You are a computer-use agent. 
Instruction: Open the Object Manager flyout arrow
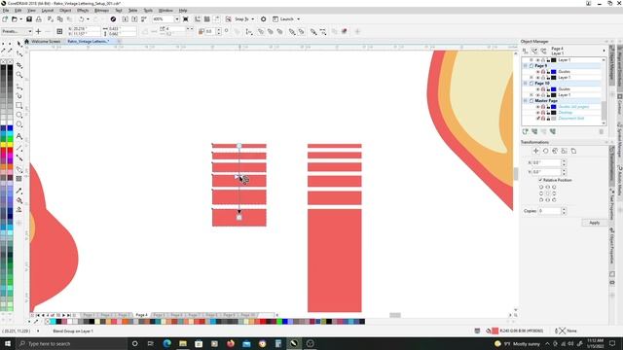(x=604, y=51)
